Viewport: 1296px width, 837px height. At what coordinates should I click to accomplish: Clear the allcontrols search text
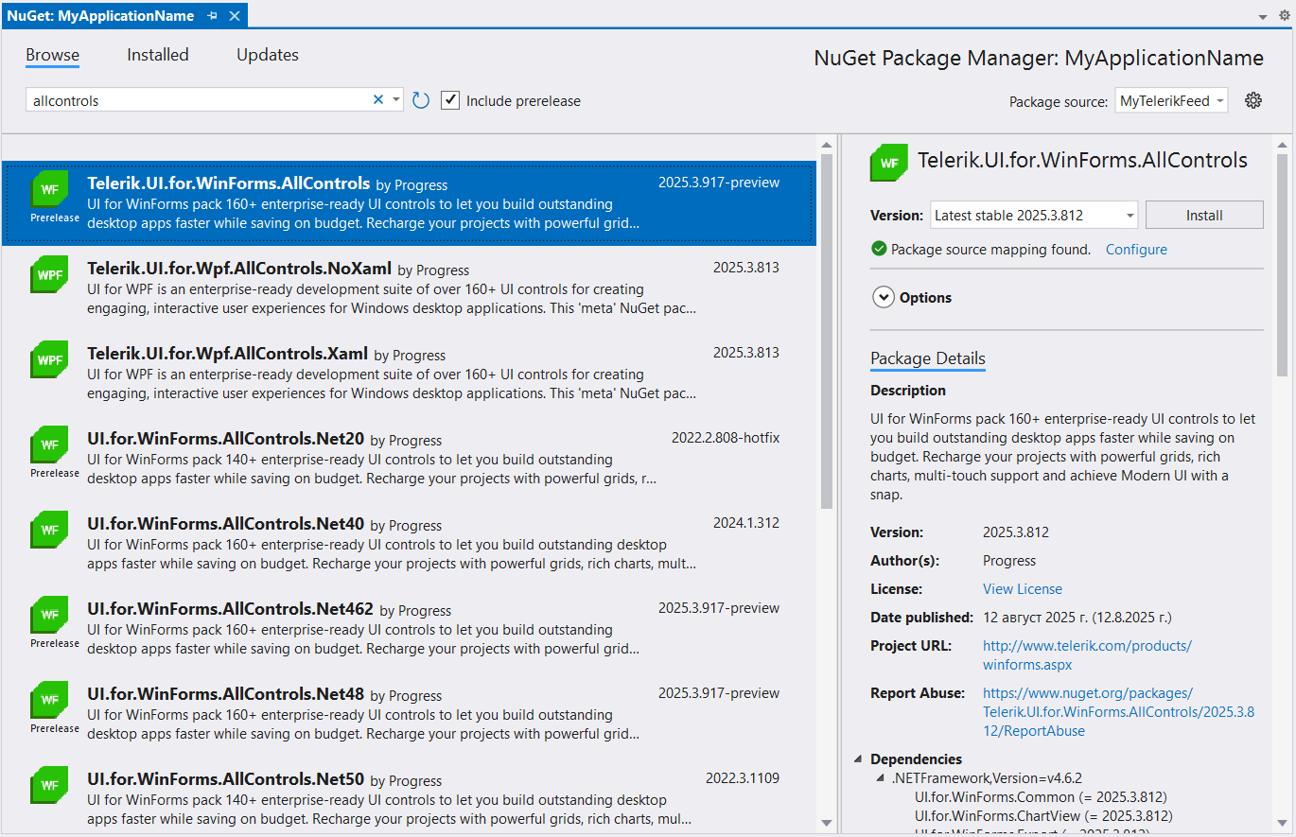pos(378,99)
